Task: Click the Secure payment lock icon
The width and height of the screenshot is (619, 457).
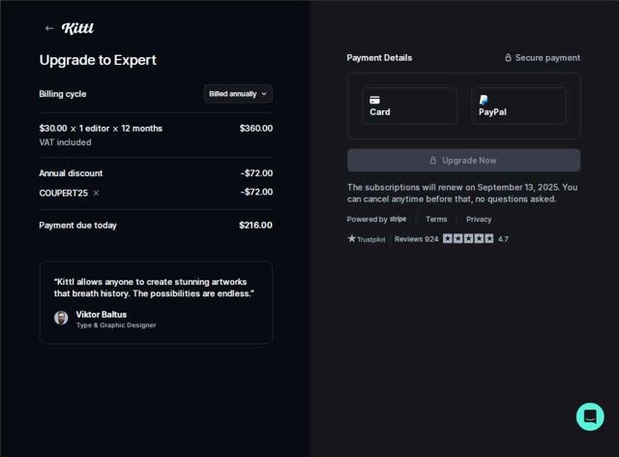Action: point(508,58)
